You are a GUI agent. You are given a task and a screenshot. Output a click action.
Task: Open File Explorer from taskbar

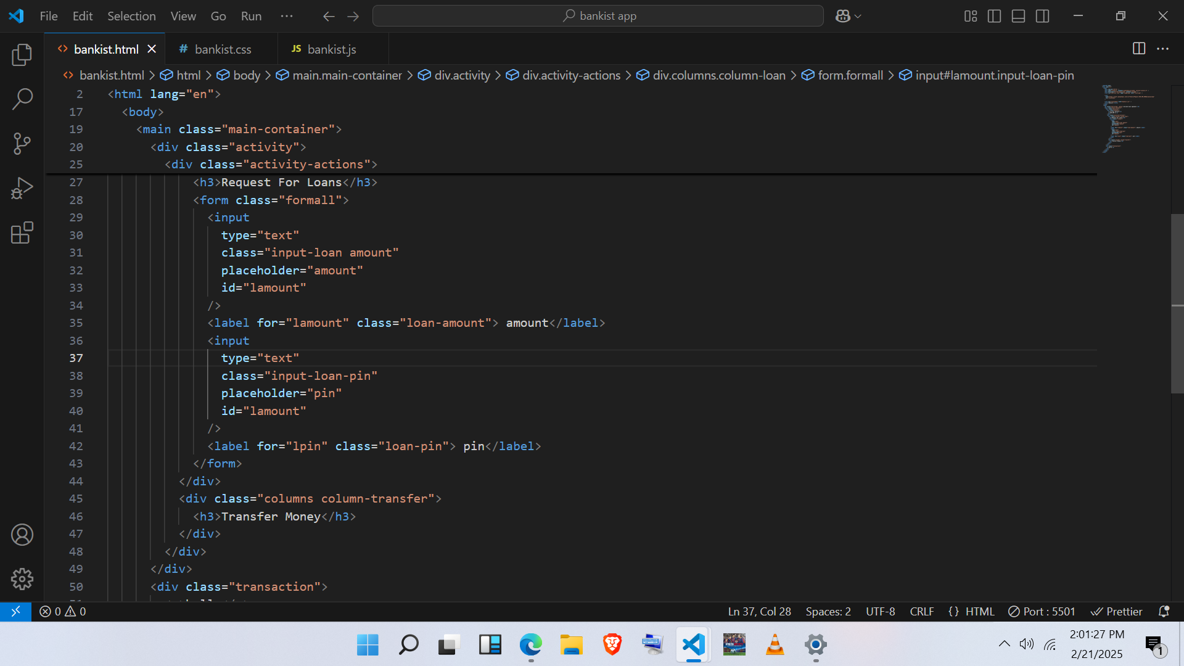(x=572, y=645)
